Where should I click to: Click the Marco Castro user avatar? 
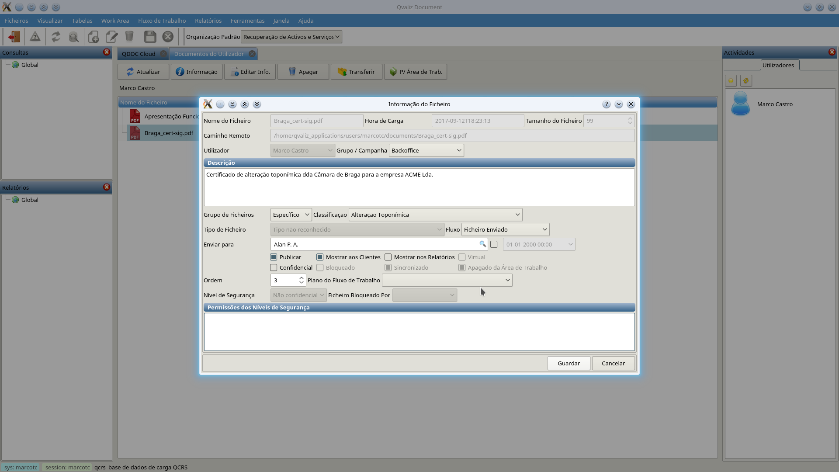pos(740,104)
